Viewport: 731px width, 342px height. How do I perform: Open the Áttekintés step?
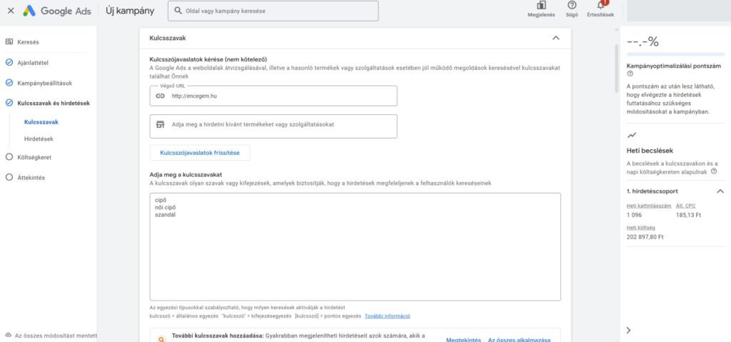coord(31,177)
